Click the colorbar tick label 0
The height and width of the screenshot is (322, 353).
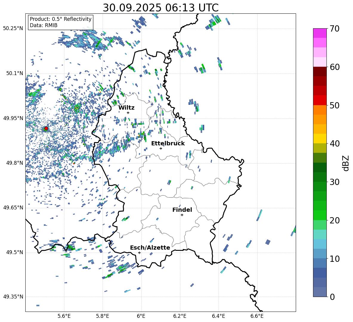pos(332,297)
